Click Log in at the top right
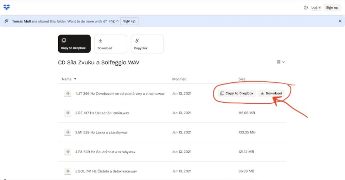 click(x=316, y=7)
